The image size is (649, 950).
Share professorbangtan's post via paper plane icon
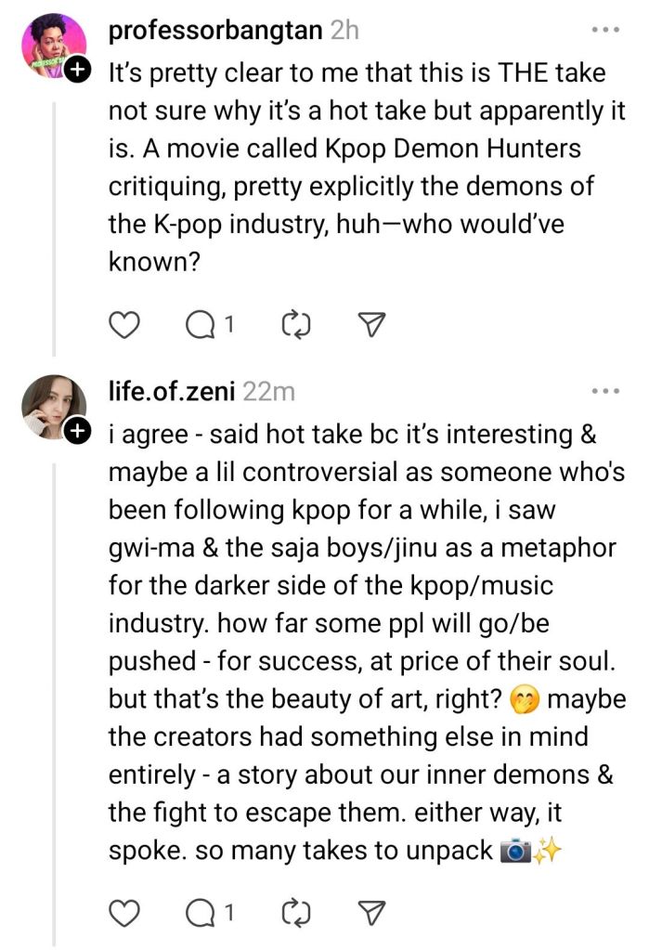pyautogui.click(x=371, y=324)
